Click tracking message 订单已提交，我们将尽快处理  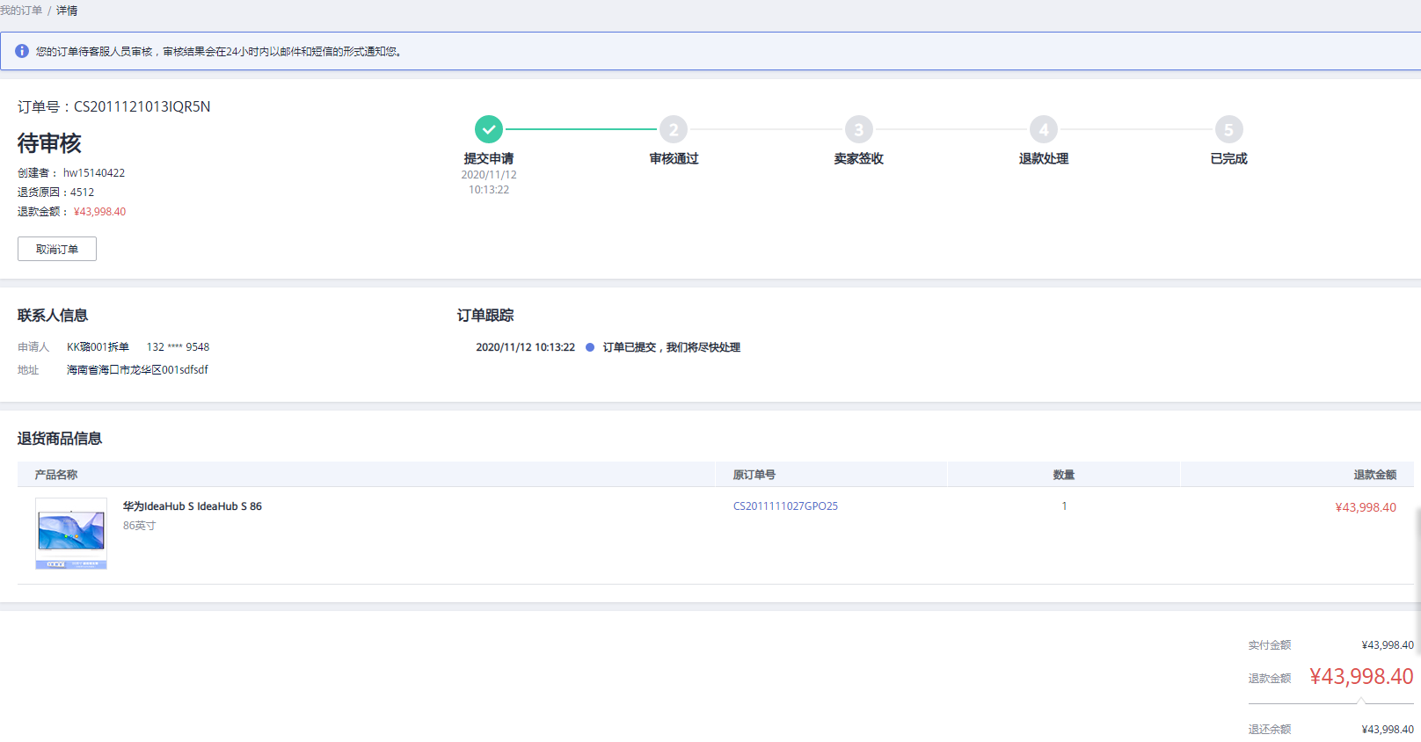click(x=672, y=347)
